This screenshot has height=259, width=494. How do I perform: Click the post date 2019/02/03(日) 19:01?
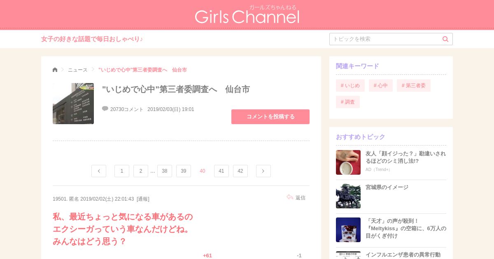click(171, 109)
